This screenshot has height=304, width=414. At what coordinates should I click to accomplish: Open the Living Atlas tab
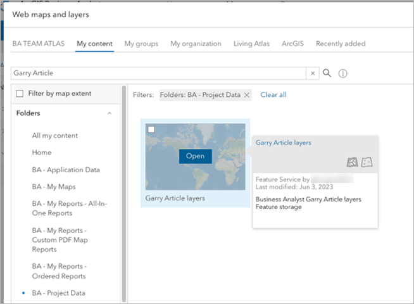click(251, 44)
